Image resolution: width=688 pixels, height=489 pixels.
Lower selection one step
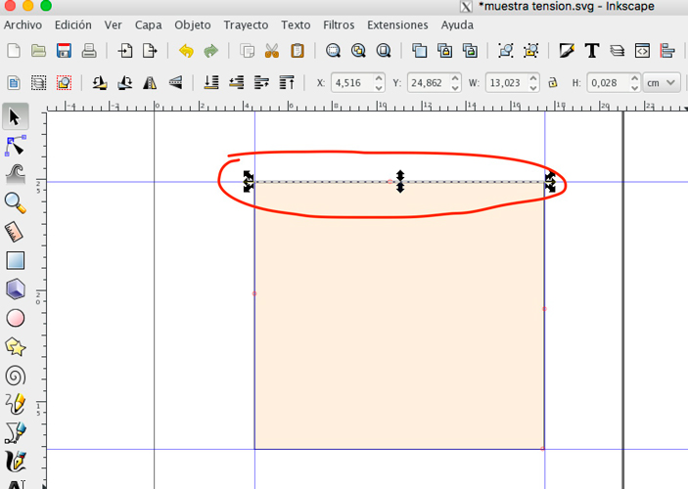point(237,82)
